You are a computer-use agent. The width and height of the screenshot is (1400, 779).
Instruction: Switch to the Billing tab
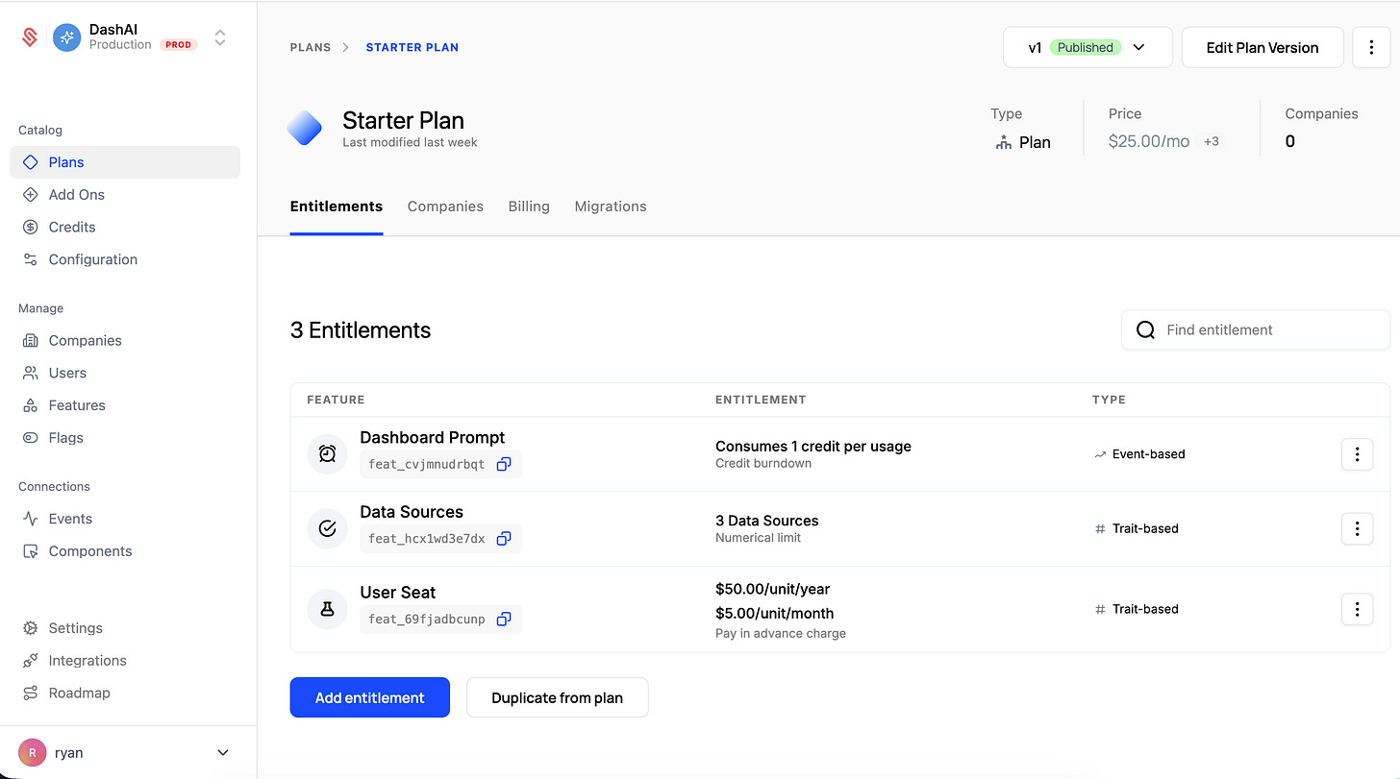pos(529,206)
